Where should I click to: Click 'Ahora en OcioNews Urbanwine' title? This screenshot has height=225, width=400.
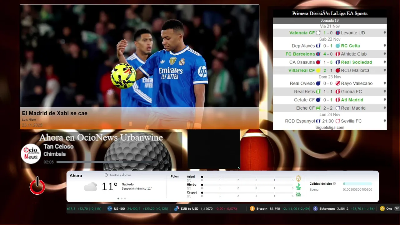101,137
